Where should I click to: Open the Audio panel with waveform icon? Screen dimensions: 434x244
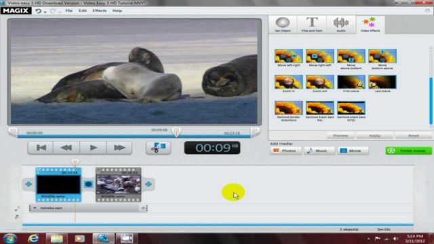pyautogui.click(x=341, y=24)
